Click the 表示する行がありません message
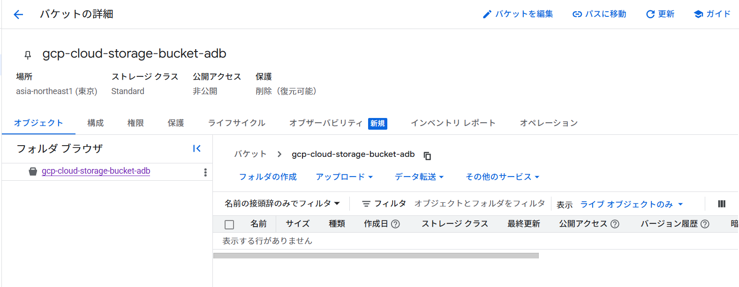The width and height of the screenshot is (739, 287). [x=267, y=241]
